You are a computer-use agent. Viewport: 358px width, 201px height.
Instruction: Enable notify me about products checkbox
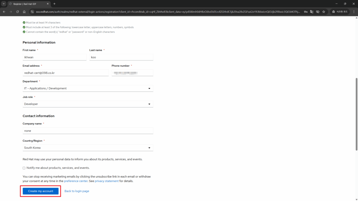coord(24,168)
